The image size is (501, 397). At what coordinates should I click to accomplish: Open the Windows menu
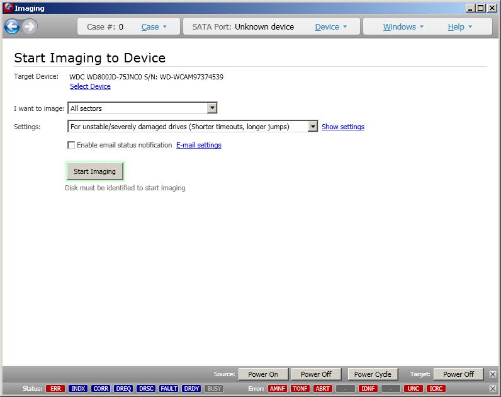click(403, 27)
